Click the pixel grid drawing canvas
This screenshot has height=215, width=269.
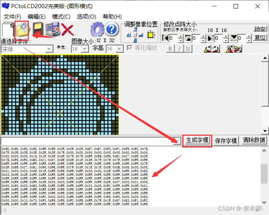point(60,95)
